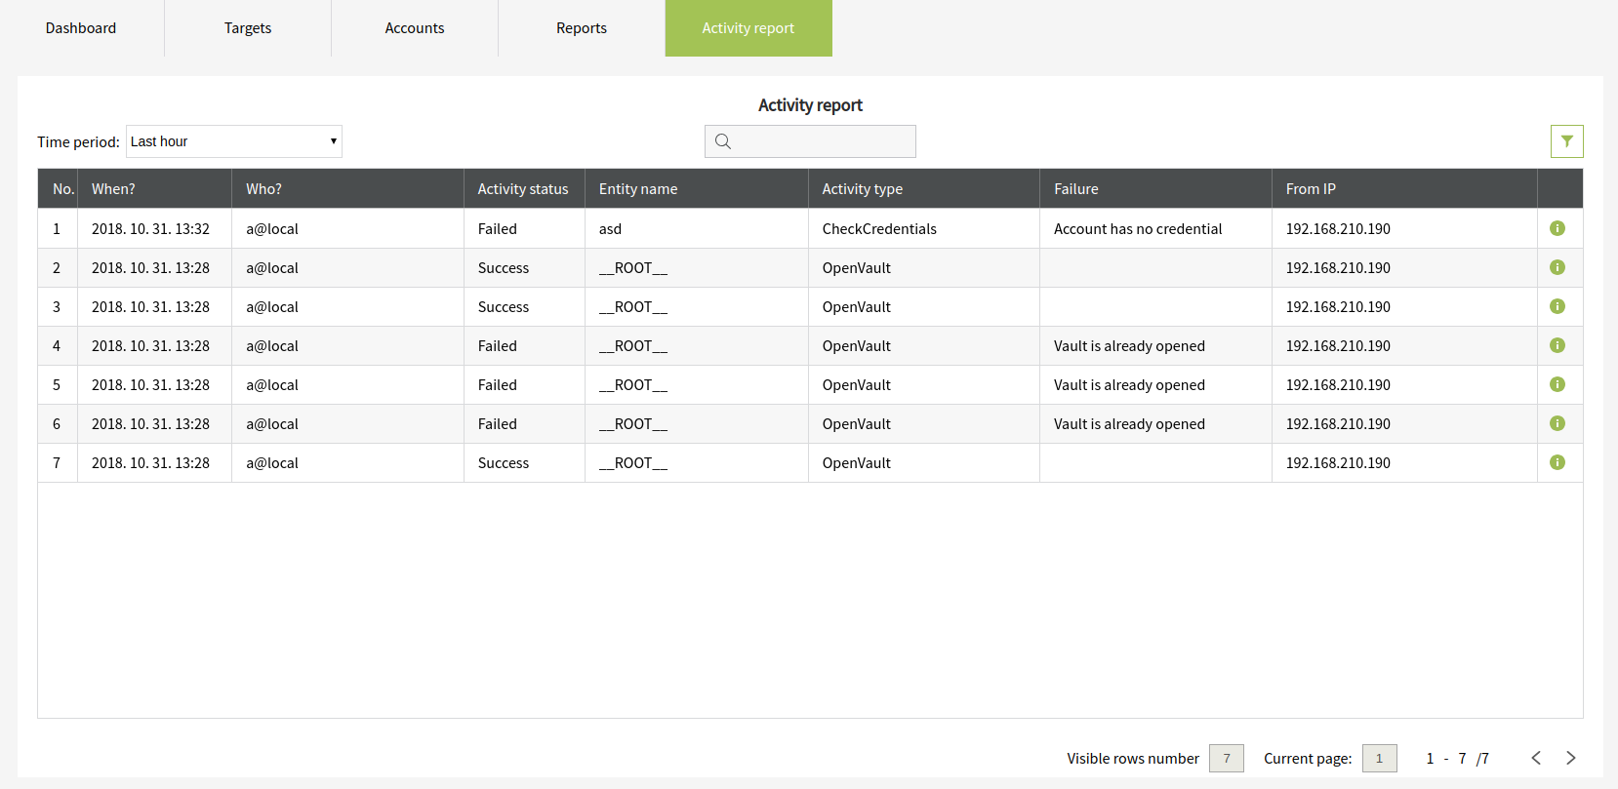Click the Failure column header
1618x789 pixels.
tap(1076, 189)
